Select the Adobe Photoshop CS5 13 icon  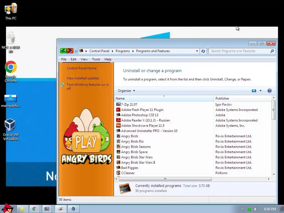(x=118, y=115)
